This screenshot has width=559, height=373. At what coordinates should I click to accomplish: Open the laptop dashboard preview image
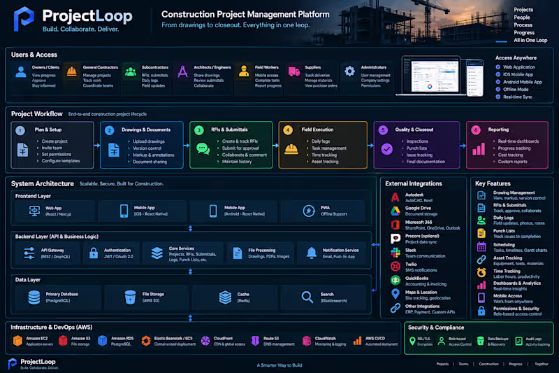[x=430, y=76]
